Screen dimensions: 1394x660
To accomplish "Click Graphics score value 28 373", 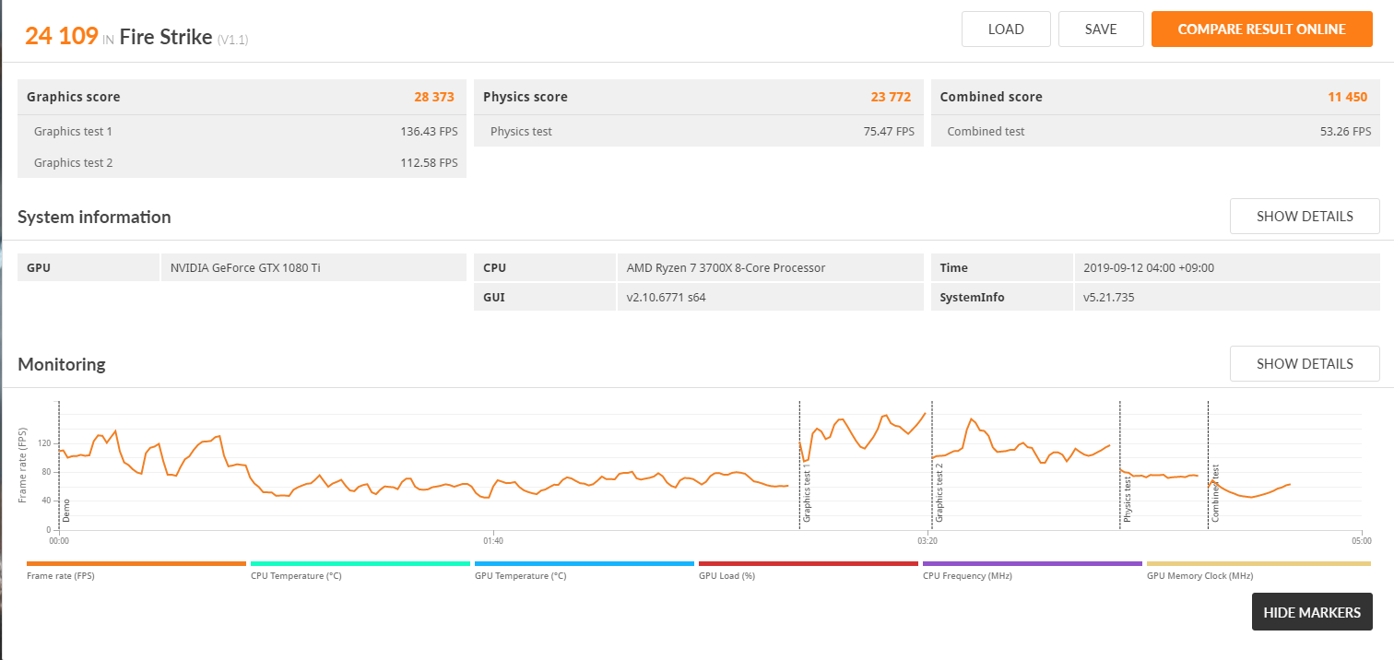I will (x=435, y=97).
